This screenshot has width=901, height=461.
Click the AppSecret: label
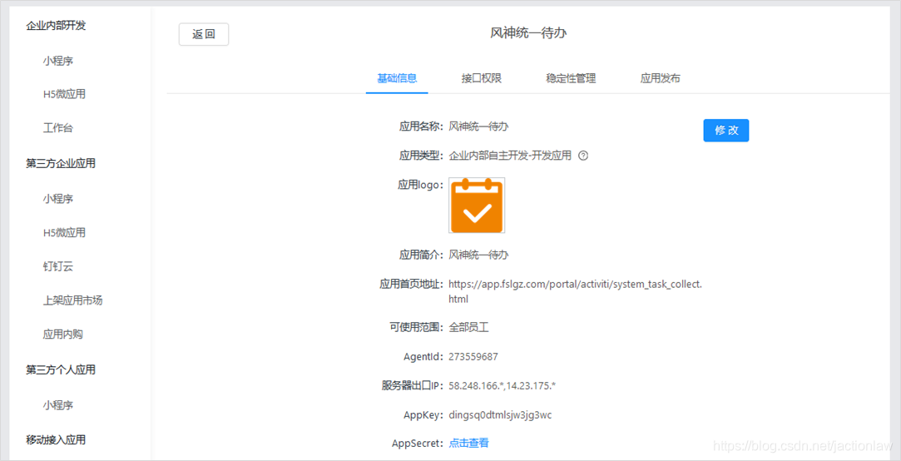tap(418, 443)
